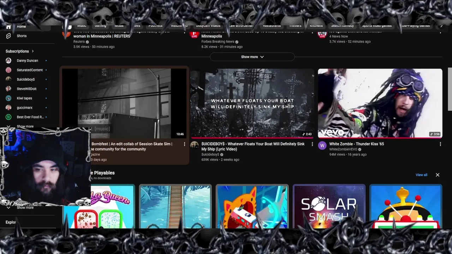Viewport: 452px width, 254px height.
Task: Click the page vertical scrollbar
Action: click(x=450, y=89)
